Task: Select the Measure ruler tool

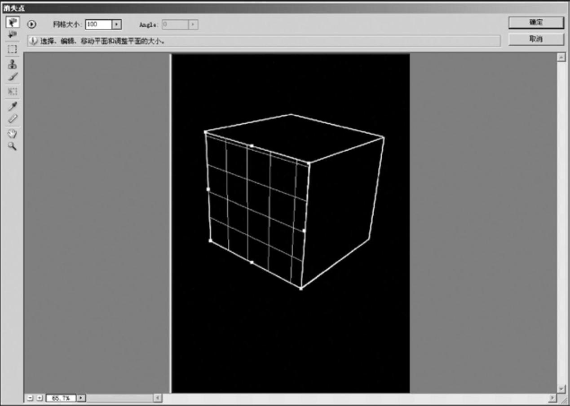Action: [x=12, y=119]
